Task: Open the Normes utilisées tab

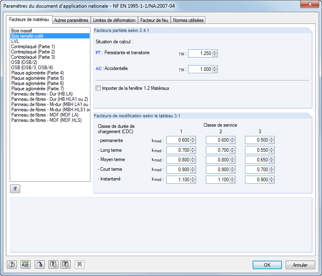Action: click(188, 20)
